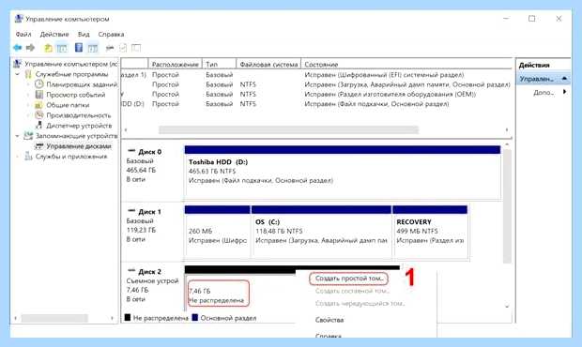582x347 pixels.
Task: Click the blue Help toolbar icon
Action: [79, 48]
